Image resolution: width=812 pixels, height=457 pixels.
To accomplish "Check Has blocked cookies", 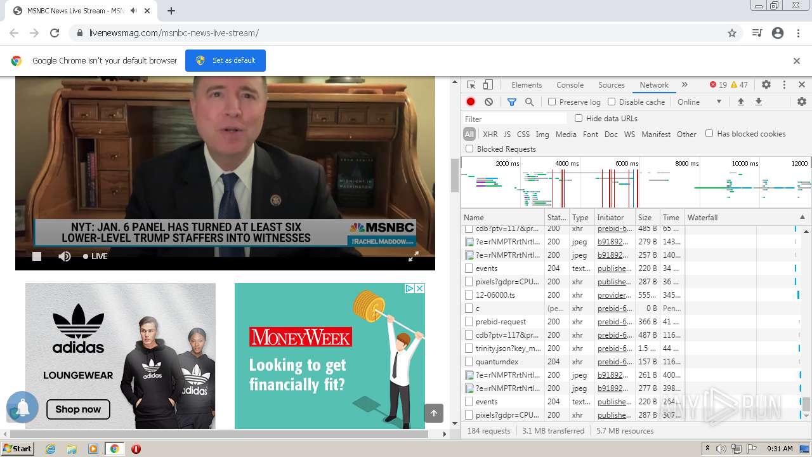I will coord(709,133).
